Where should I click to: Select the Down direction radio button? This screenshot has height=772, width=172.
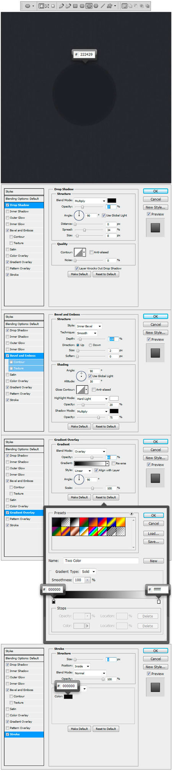point(91,345)
